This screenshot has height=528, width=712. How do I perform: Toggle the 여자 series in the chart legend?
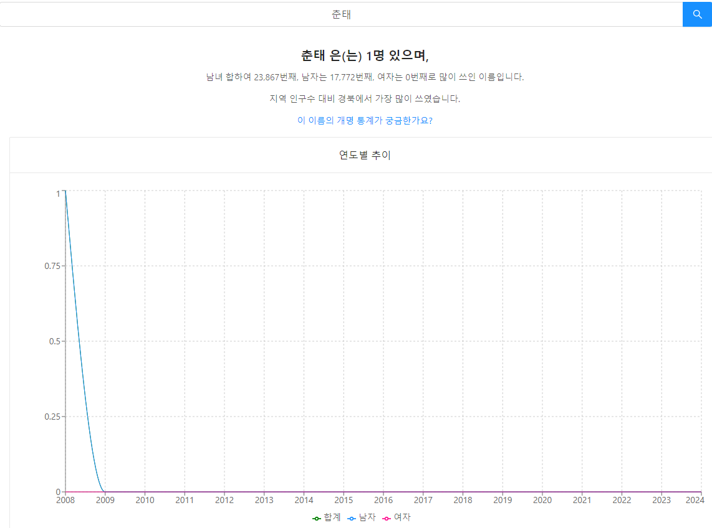[397, 517]
